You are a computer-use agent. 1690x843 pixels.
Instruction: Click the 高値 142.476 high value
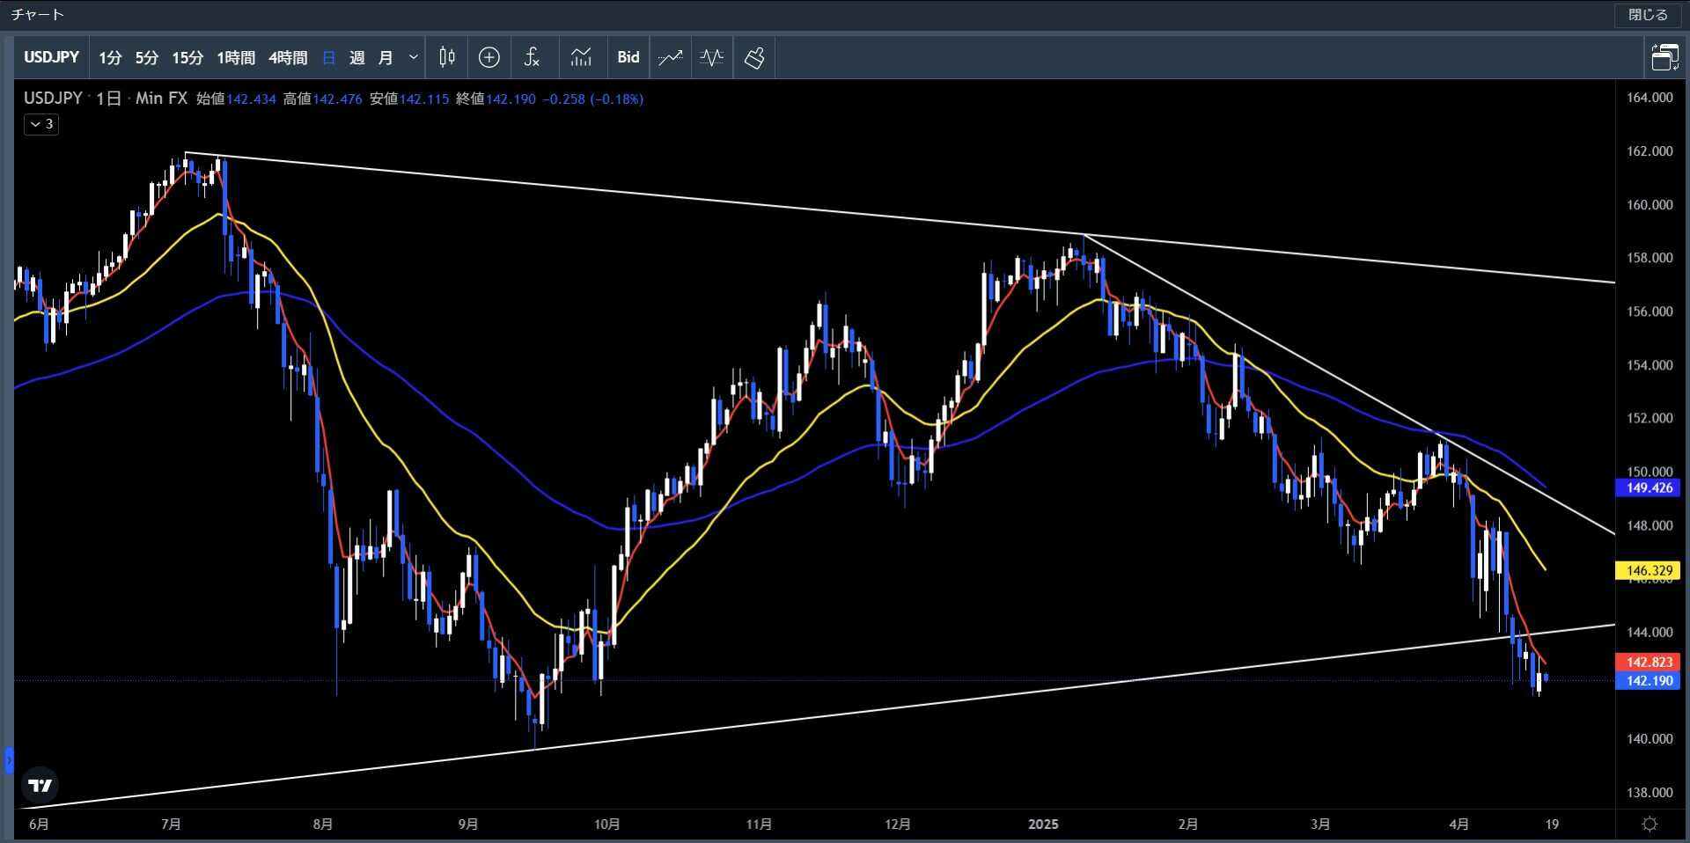point(323,99)
